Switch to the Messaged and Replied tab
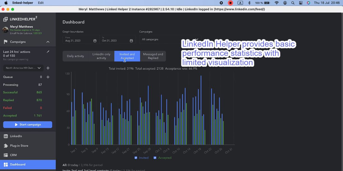343x171 pixels. [153, 56]
